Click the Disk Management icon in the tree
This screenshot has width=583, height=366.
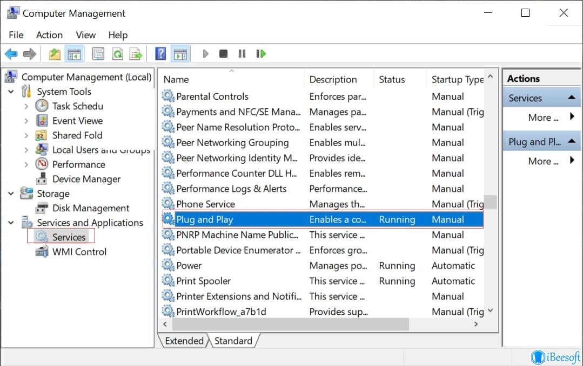point(42,208)
